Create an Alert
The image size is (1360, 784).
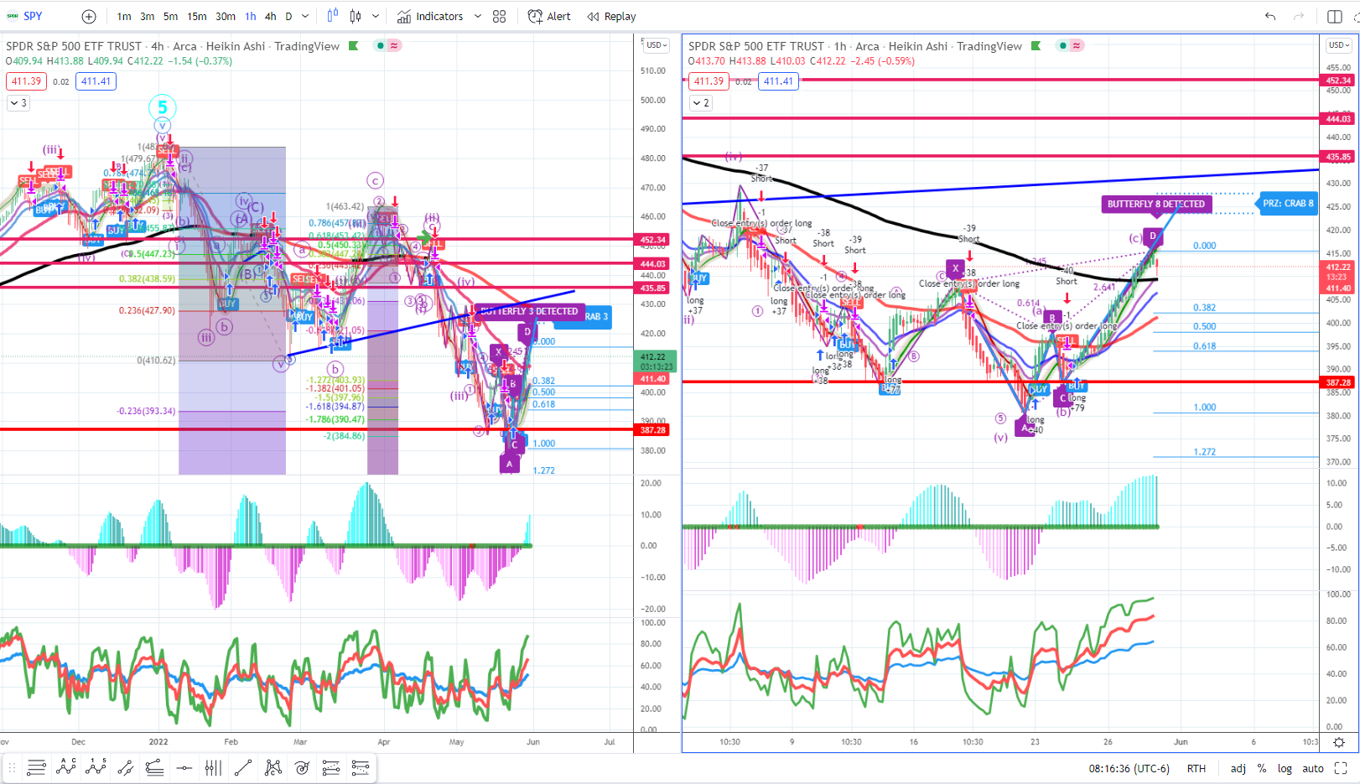[549, 16]
